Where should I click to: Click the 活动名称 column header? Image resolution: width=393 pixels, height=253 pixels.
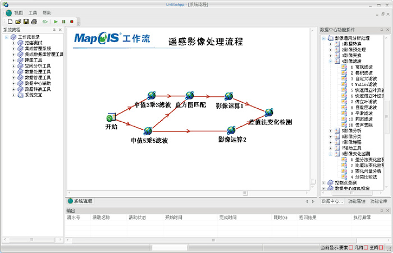click(x=108, y=218)
